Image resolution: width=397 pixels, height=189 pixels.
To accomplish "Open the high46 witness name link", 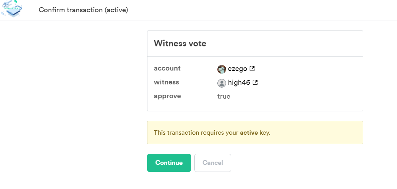I will point(239,83).
